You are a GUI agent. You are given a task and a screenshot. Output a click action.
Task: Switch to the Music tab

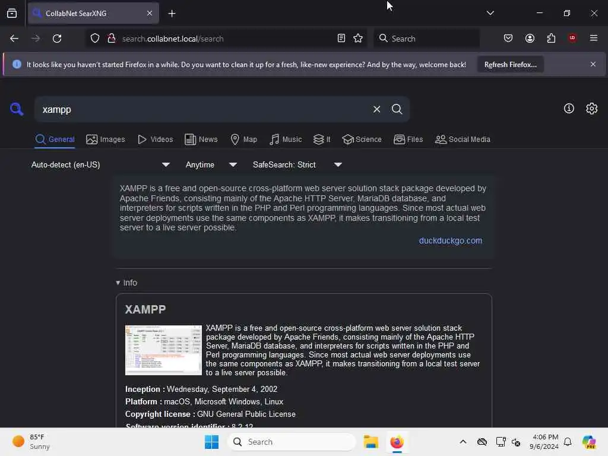click(x=286, y=140)
